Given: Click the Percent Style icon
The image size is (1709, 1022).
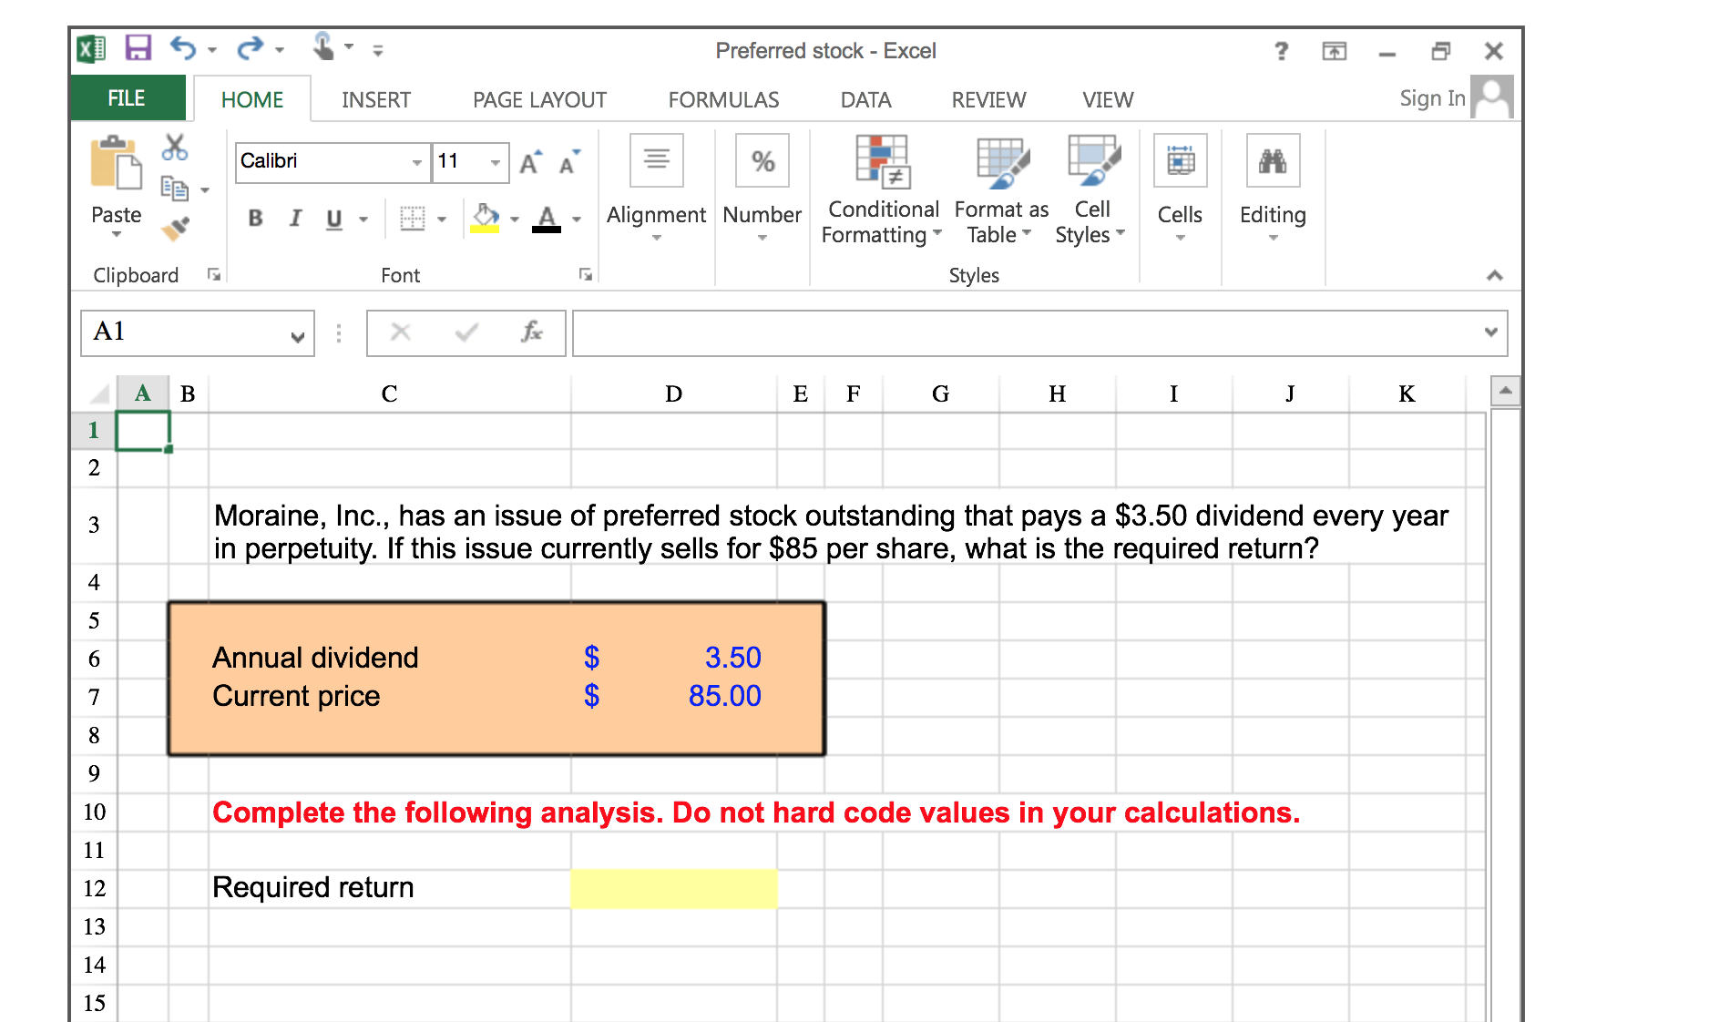Looking at the screenshot, I should 762,160.
